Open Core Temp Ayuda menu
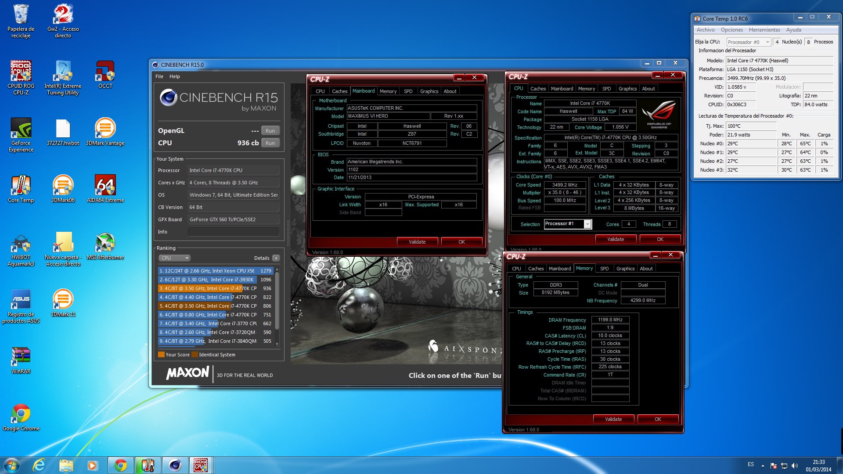The height and width of the screenshot is (474, 843). coord(793,30)
